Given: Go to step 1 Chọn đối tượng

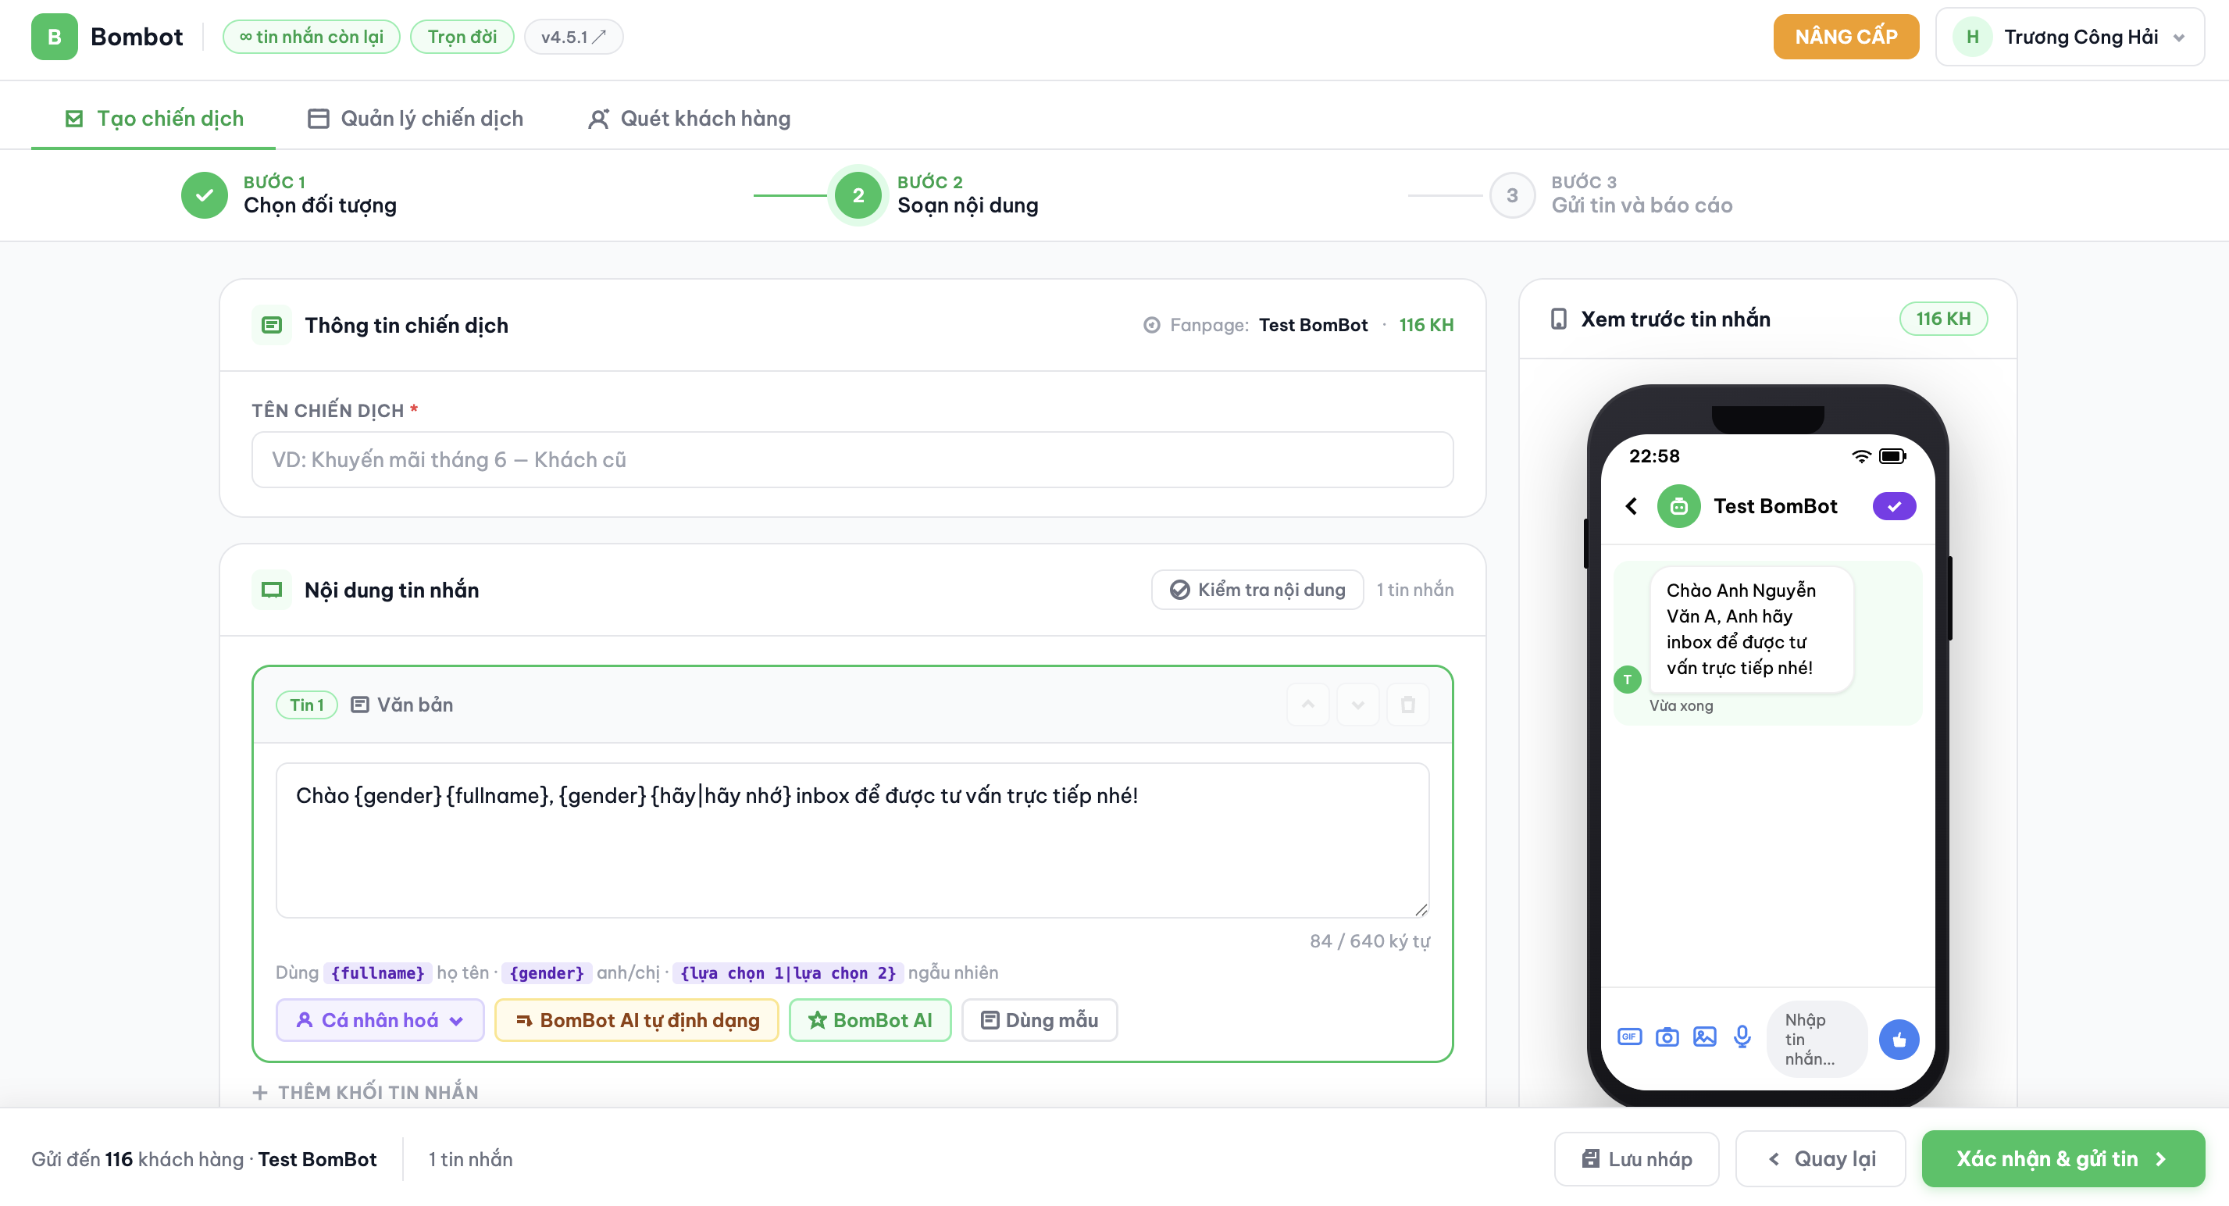Looking at the screenshot, I should (x=289, y=194).
